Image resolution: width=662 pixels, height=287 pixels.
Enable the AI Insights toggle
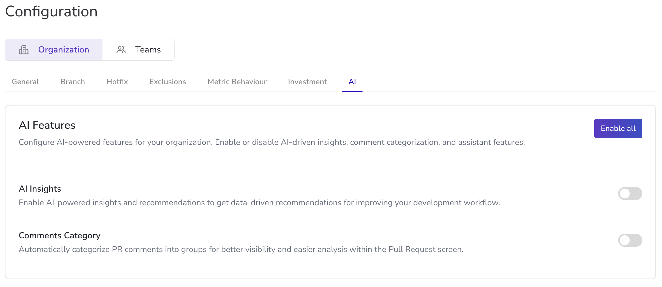coord(630,194)
